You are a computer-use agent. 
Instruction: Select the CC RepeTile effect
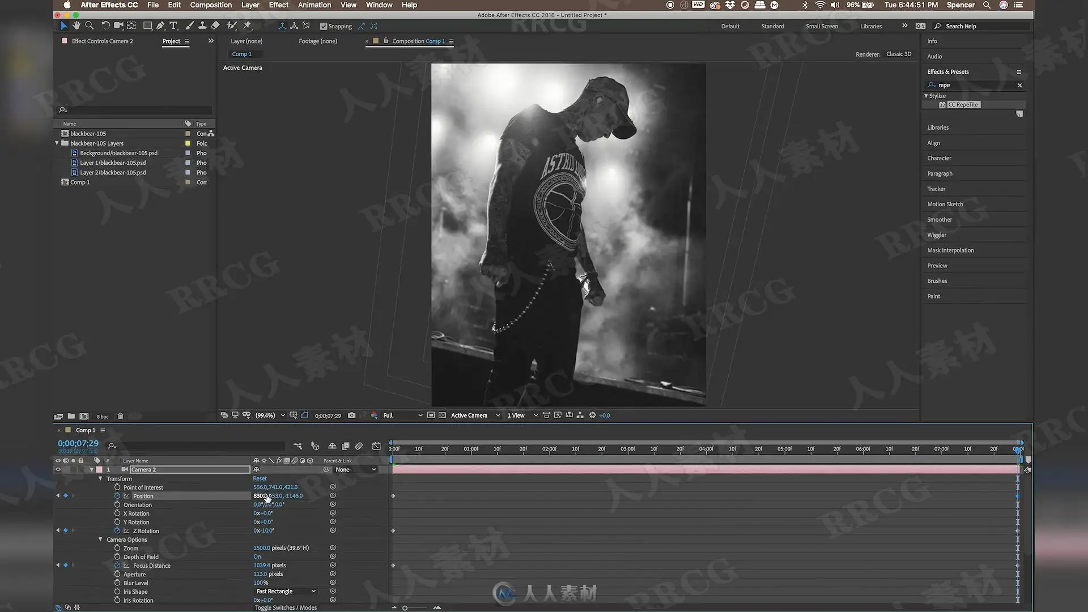963,105
